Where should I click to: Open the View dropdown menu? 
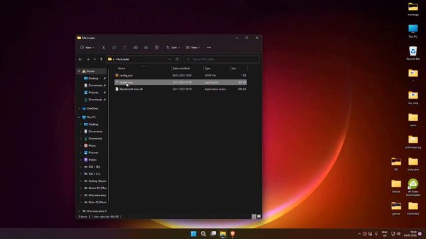pyautogui.click(x=193, y=47)
